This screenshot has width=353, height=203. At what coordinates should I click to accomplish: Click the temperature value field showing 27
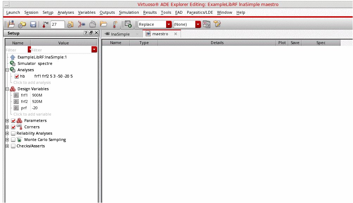pos(58,24)
